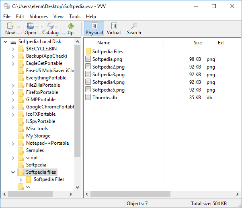Click the My Storage folder icon

(21, 136)
